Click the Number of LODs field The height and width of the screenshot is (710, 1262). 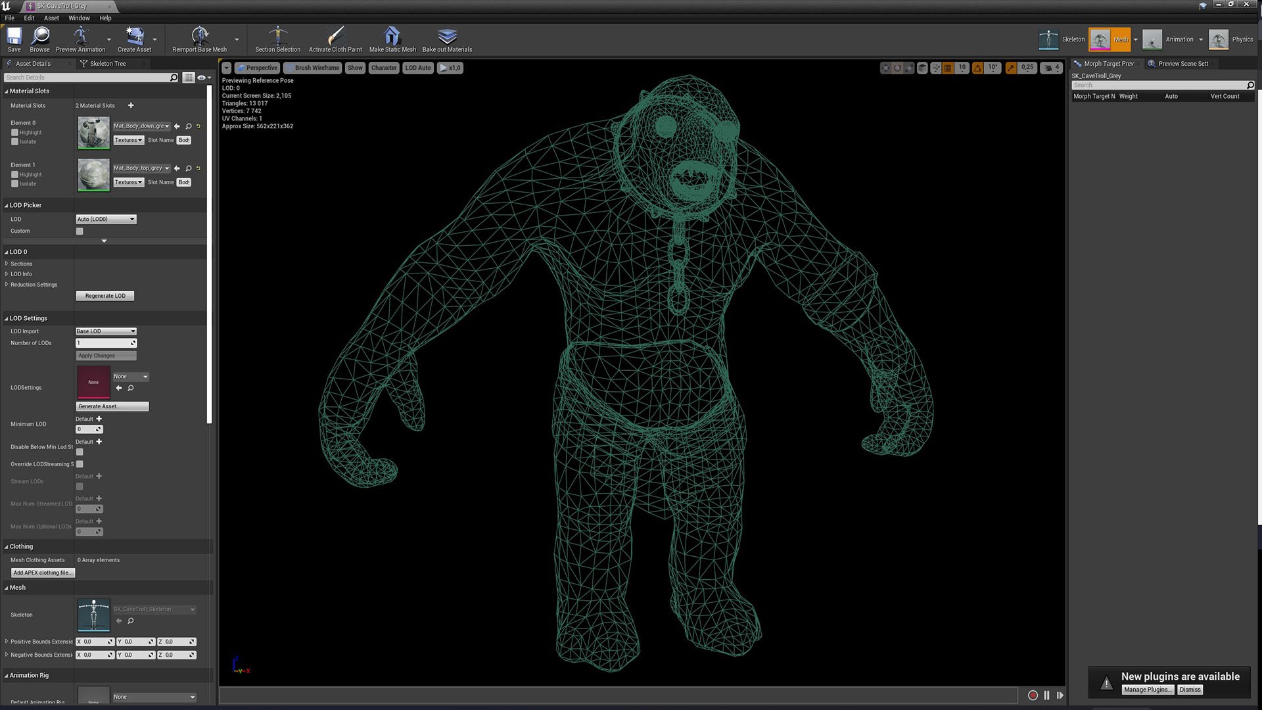click(x=106, y=343)
